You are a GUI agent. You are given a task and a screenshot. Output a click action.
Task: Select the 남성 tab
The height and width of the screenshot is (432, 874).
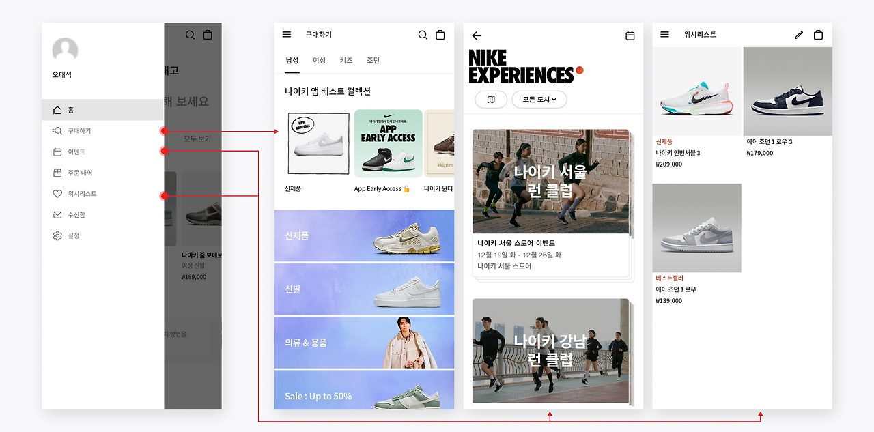click(292, 60)
